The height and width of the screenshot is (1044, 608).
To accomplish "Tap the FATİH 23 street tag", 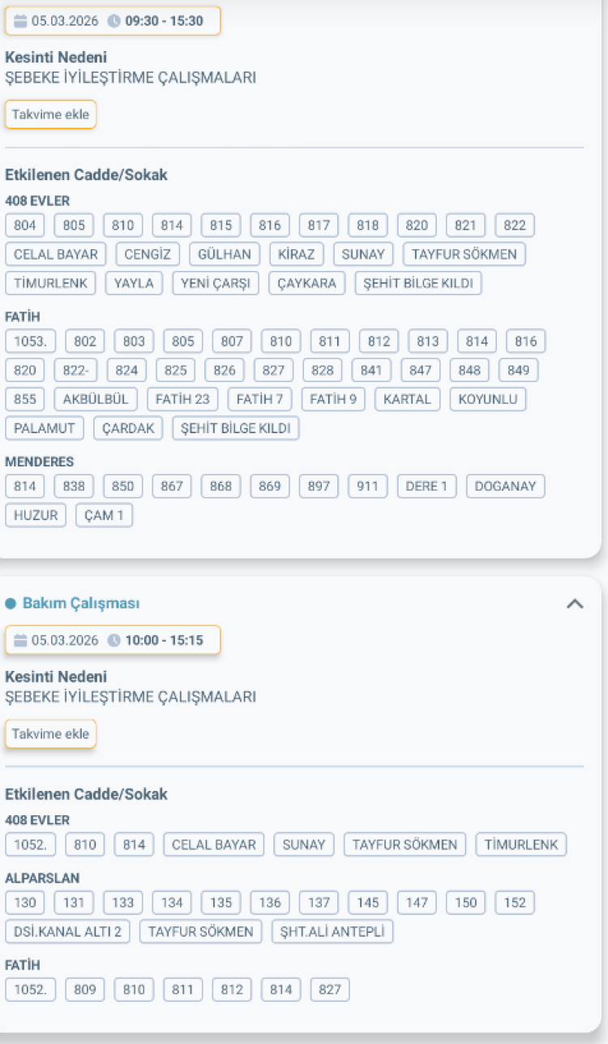I will click(x=182, y=399).
